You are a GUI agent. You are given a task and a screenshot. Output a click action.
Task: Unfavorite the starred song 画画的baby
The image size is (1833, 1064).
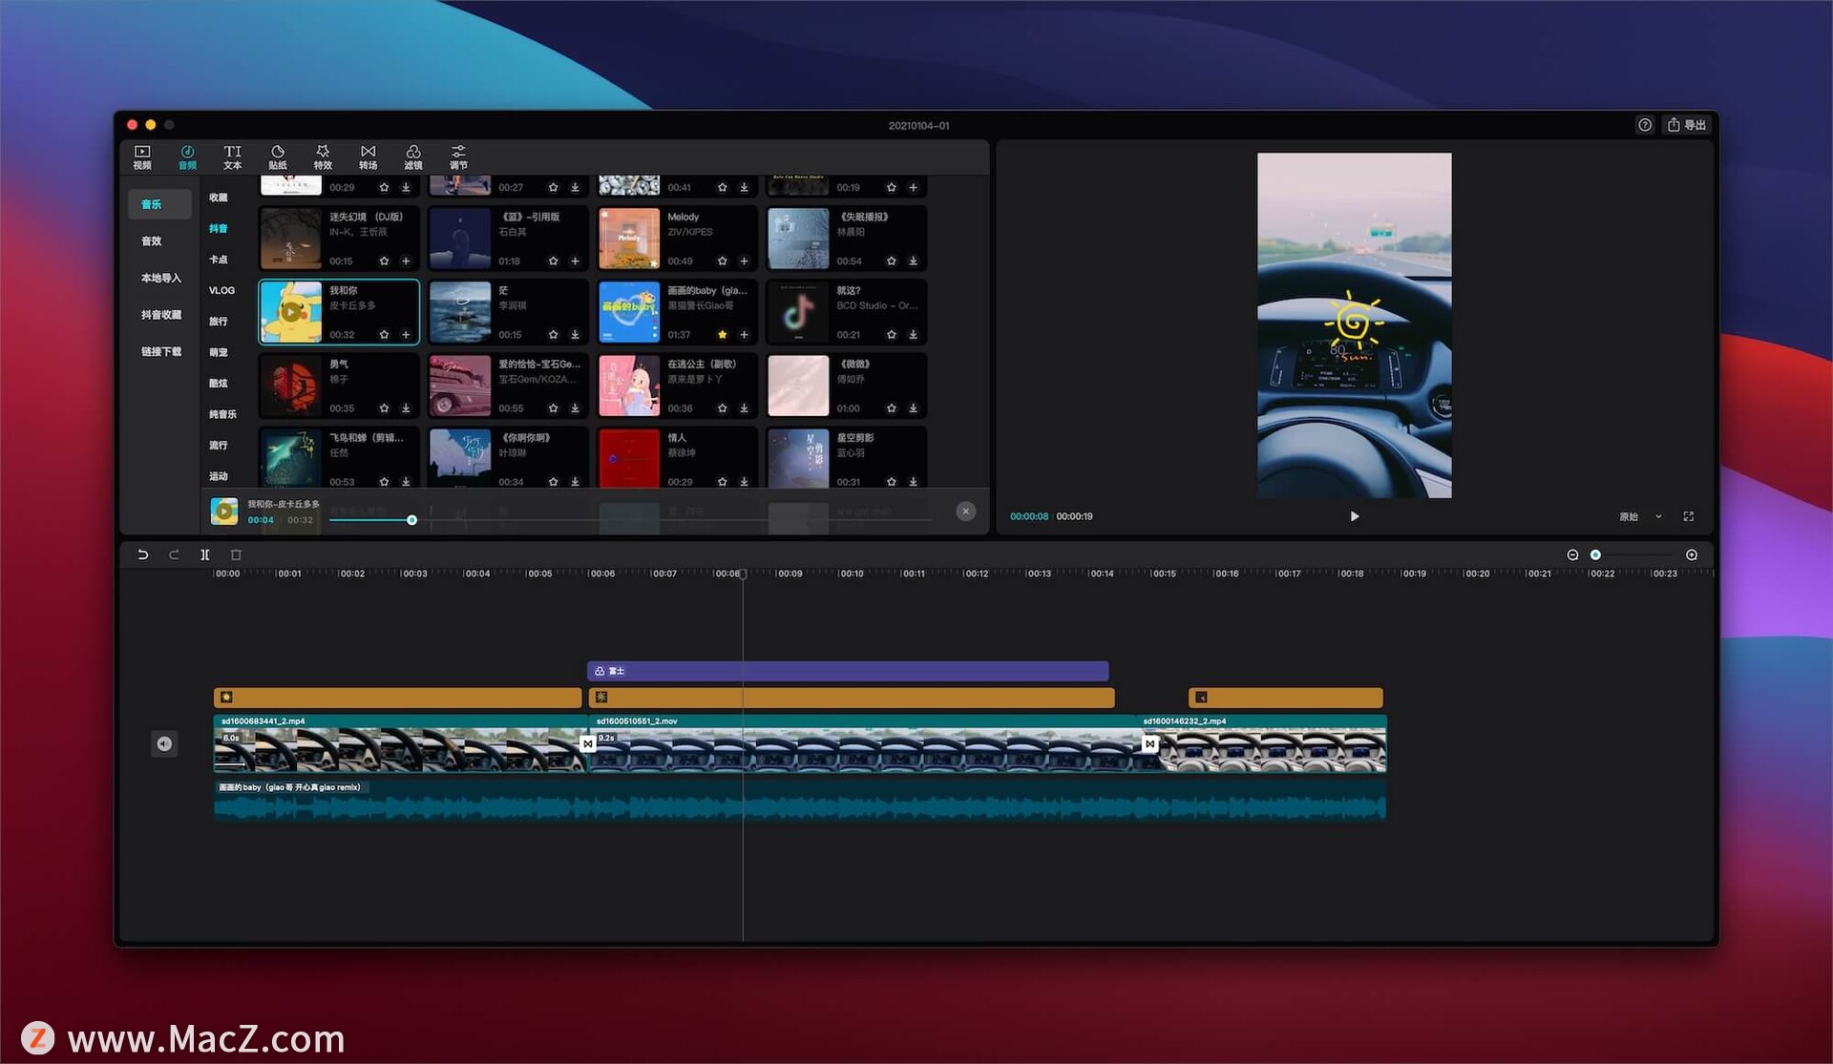pyautogui.click(x=722, y=335)
